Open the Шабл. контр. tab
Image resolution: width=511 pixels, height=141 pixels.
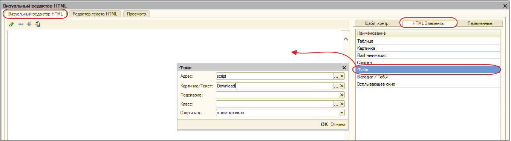378,23
